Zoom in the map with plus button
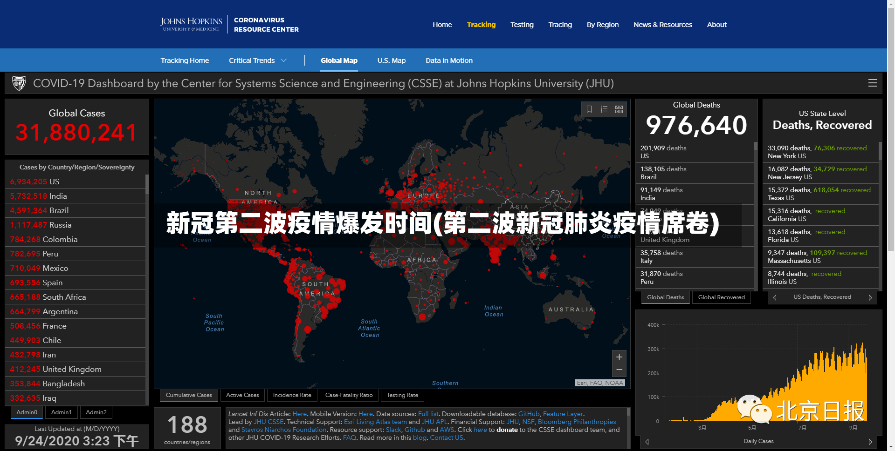 pos(619,357)
